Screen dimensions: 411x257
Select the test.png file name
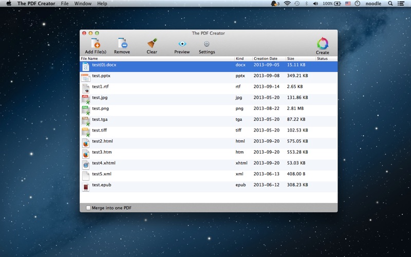pyautogui.click(x=100, y=108)
